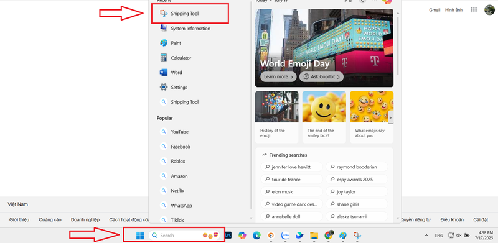The height and width of the screenshot is (243, 498).
Task: Open Hình ảnh link on Google page
Action: (454, 10)
